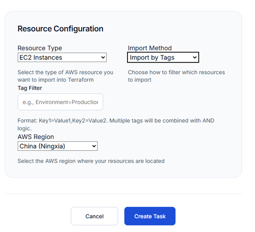Image resolution: width=255 pixels, height=232 pixels.
Task: Click the chevron arrow beside Import by Tags
Action: pyautogui.click(x=194, y=58)
